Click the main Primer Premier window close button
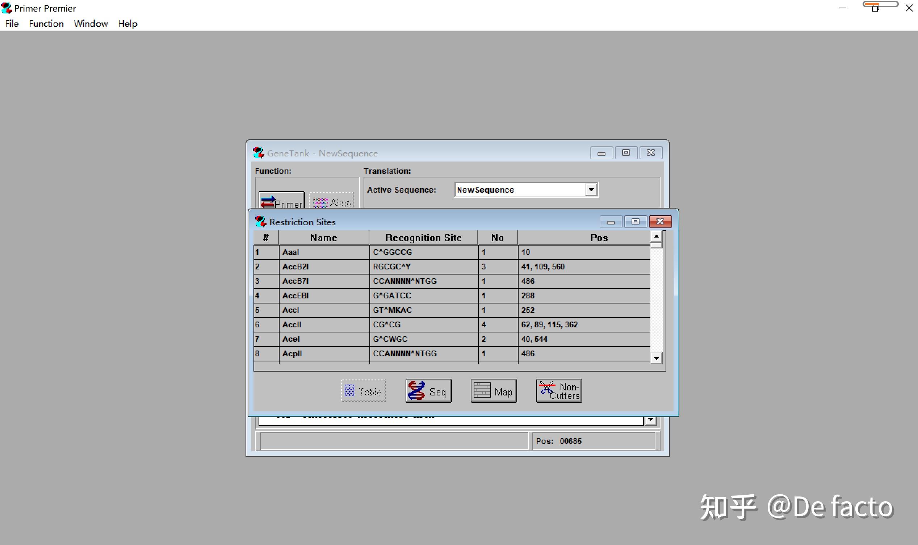Screen dimensions: 918x545 (x=909, y=8)
